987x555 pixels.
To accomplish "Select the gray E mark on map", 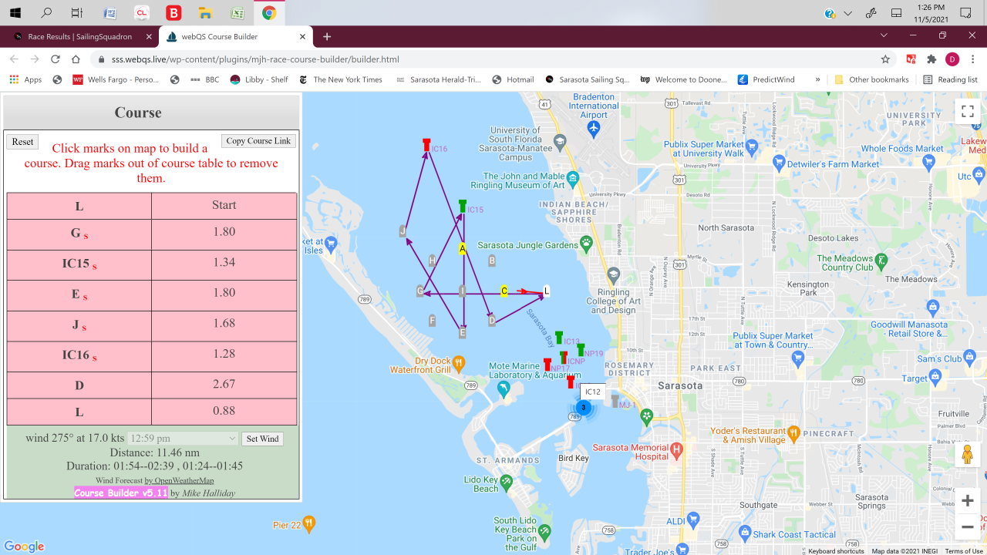I will [x=463, y=332].
